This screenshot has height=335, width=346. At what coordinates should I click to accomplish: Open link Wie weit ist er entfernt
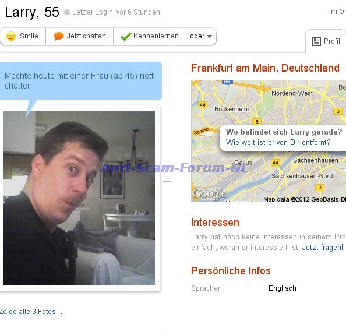pos(278,142)
